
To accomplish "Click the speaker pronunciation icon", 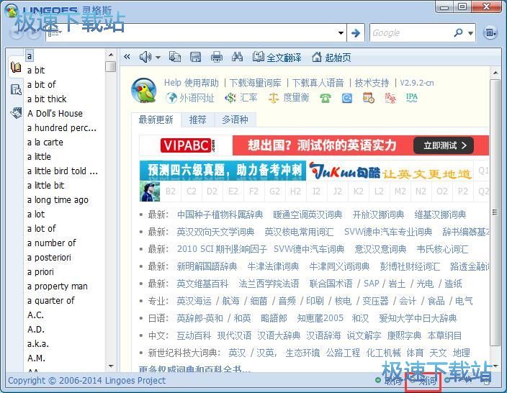I will [x=145, y=57].
